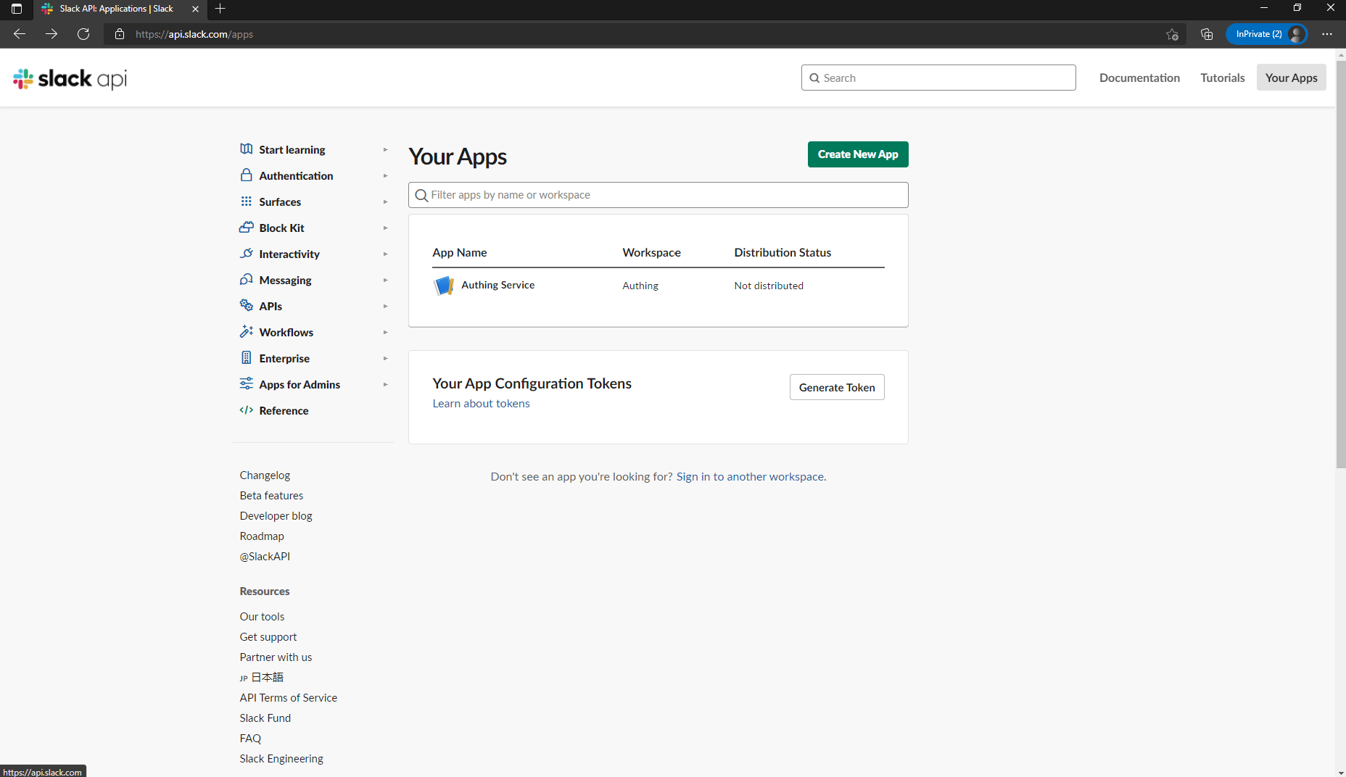Select the Workflows wand icon
The image size is (1346, 777).
pyautogui.click(x=247, y=332)
